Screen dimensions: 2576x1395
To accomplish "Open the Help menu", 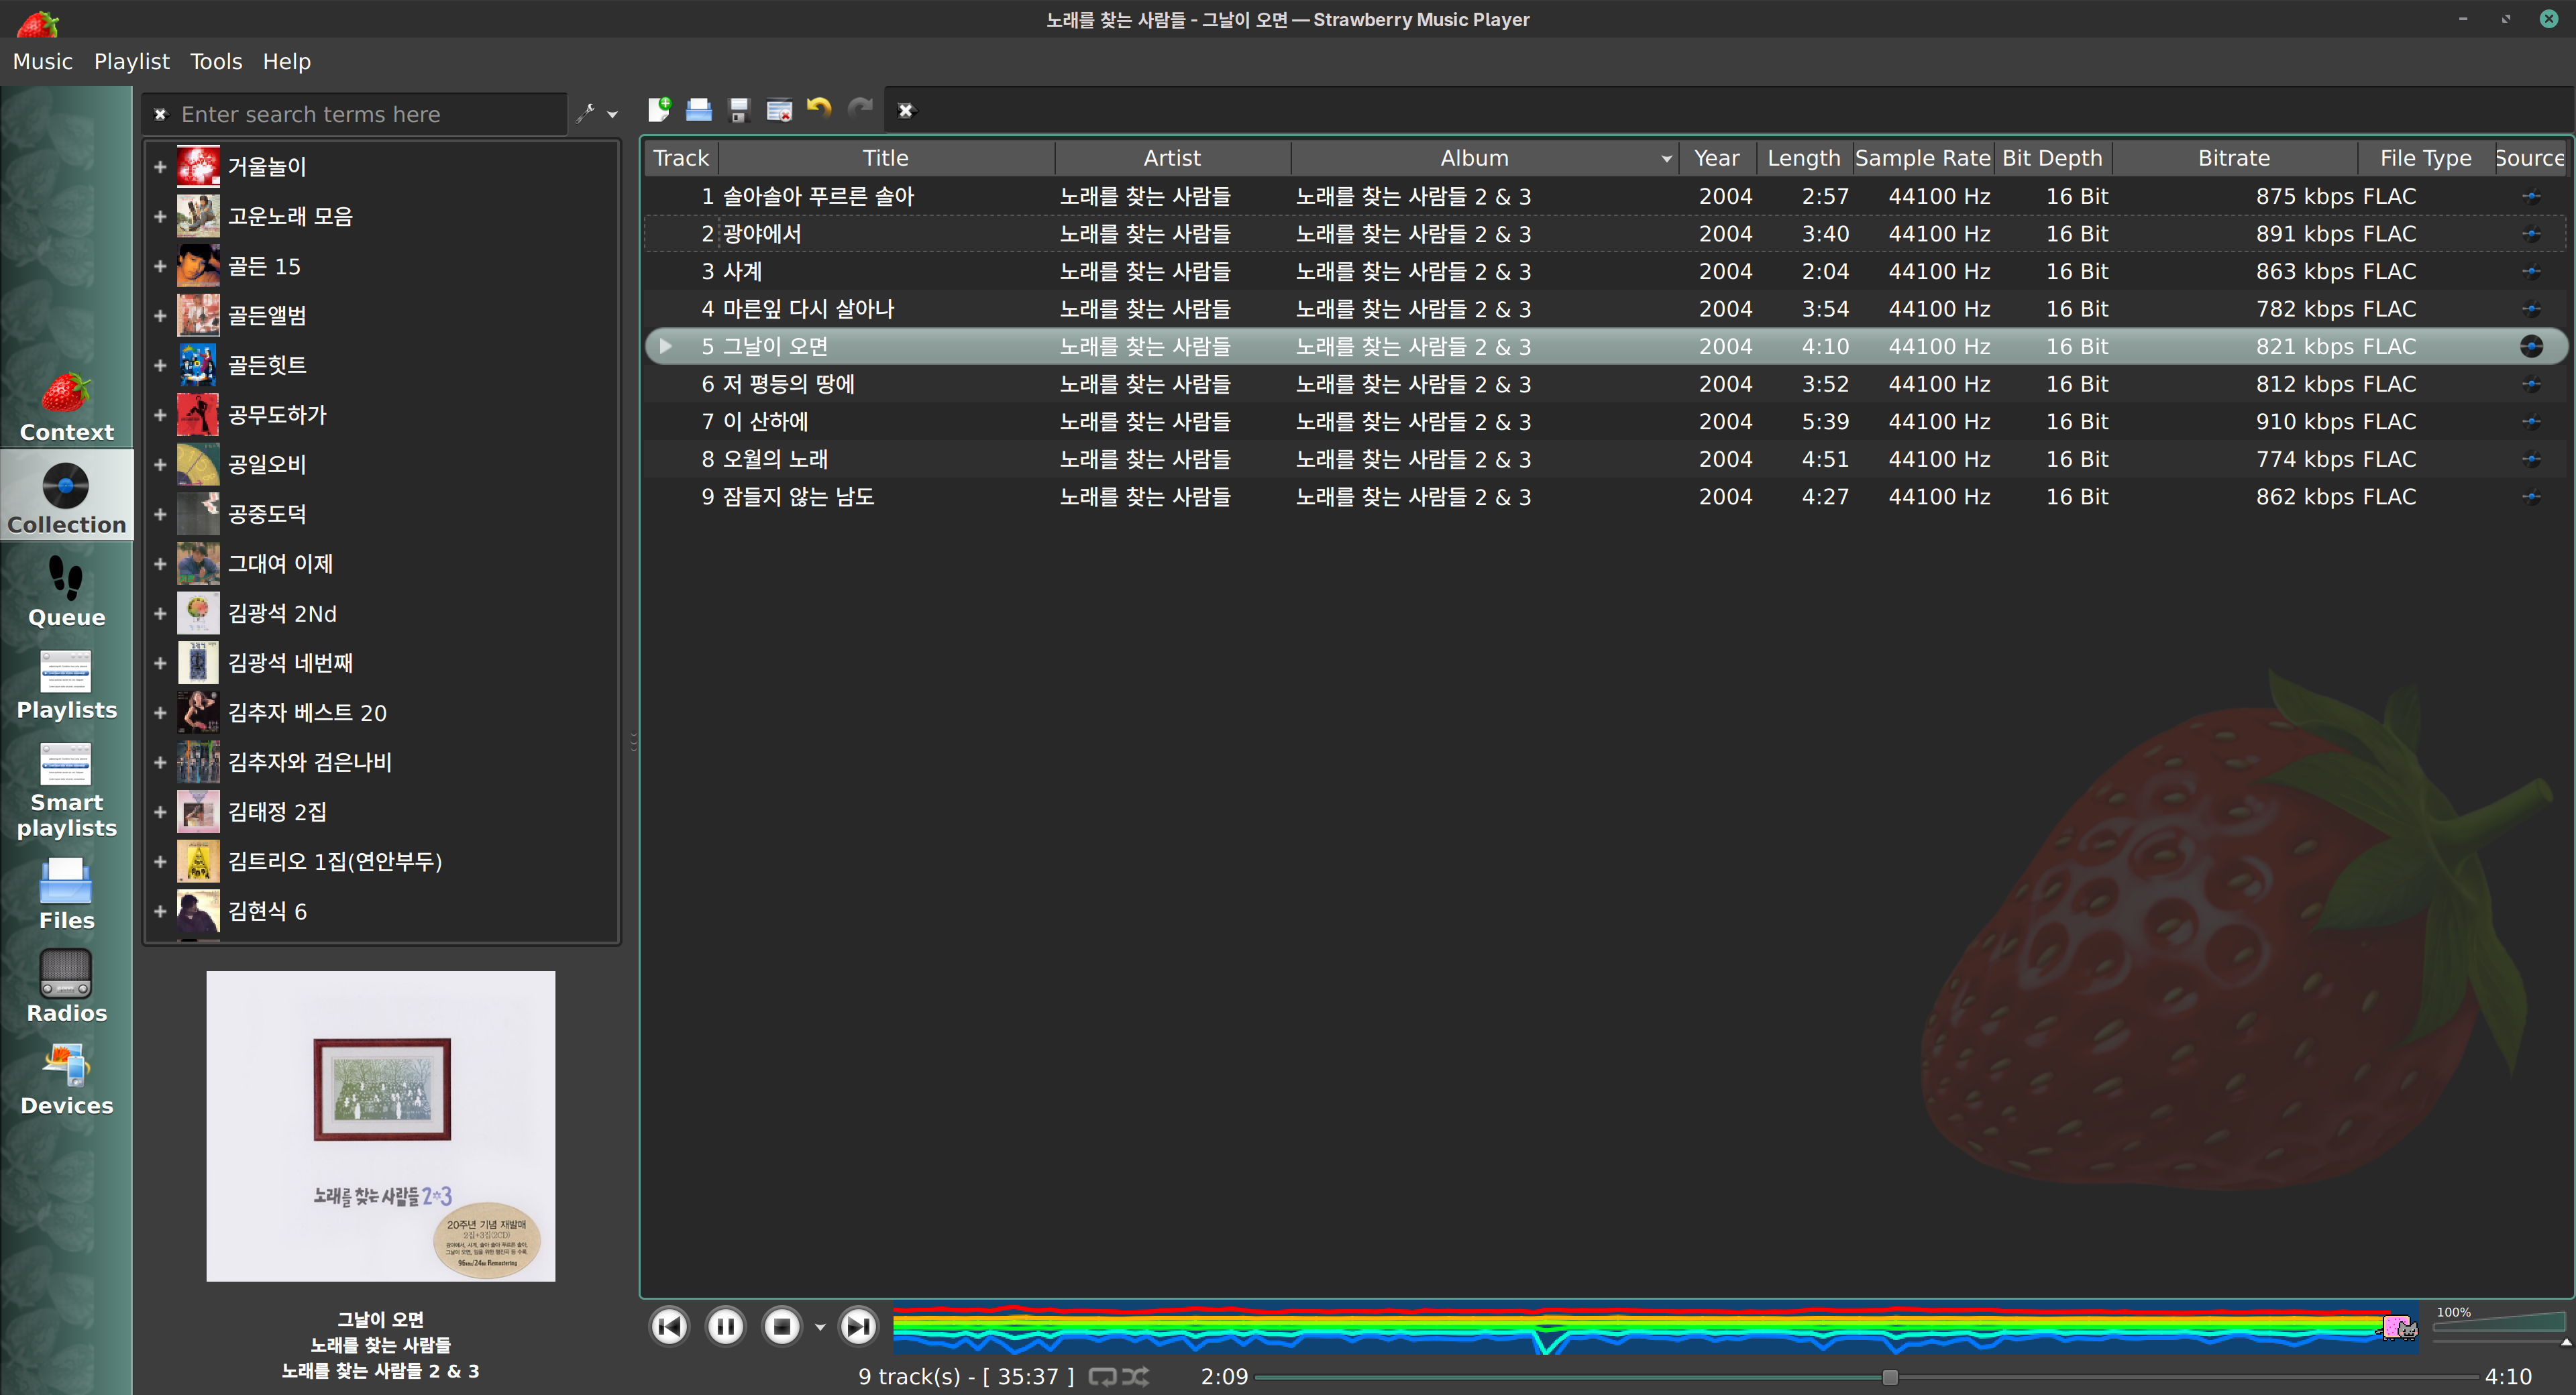I will tap(287, 62).
